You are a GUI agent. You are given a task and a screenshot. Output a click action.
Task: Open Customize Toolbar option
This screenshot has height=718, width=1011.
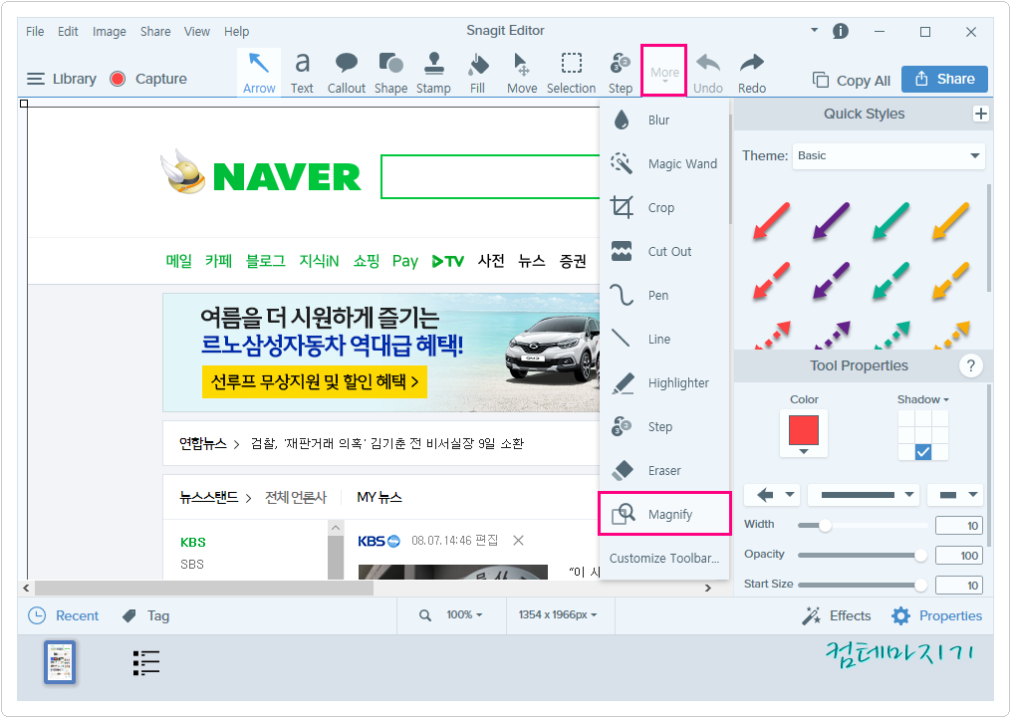pos(664,558)
